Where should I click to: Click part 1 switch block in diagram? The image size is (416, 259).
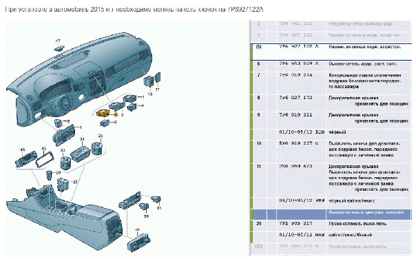click(x=64, y=135)
